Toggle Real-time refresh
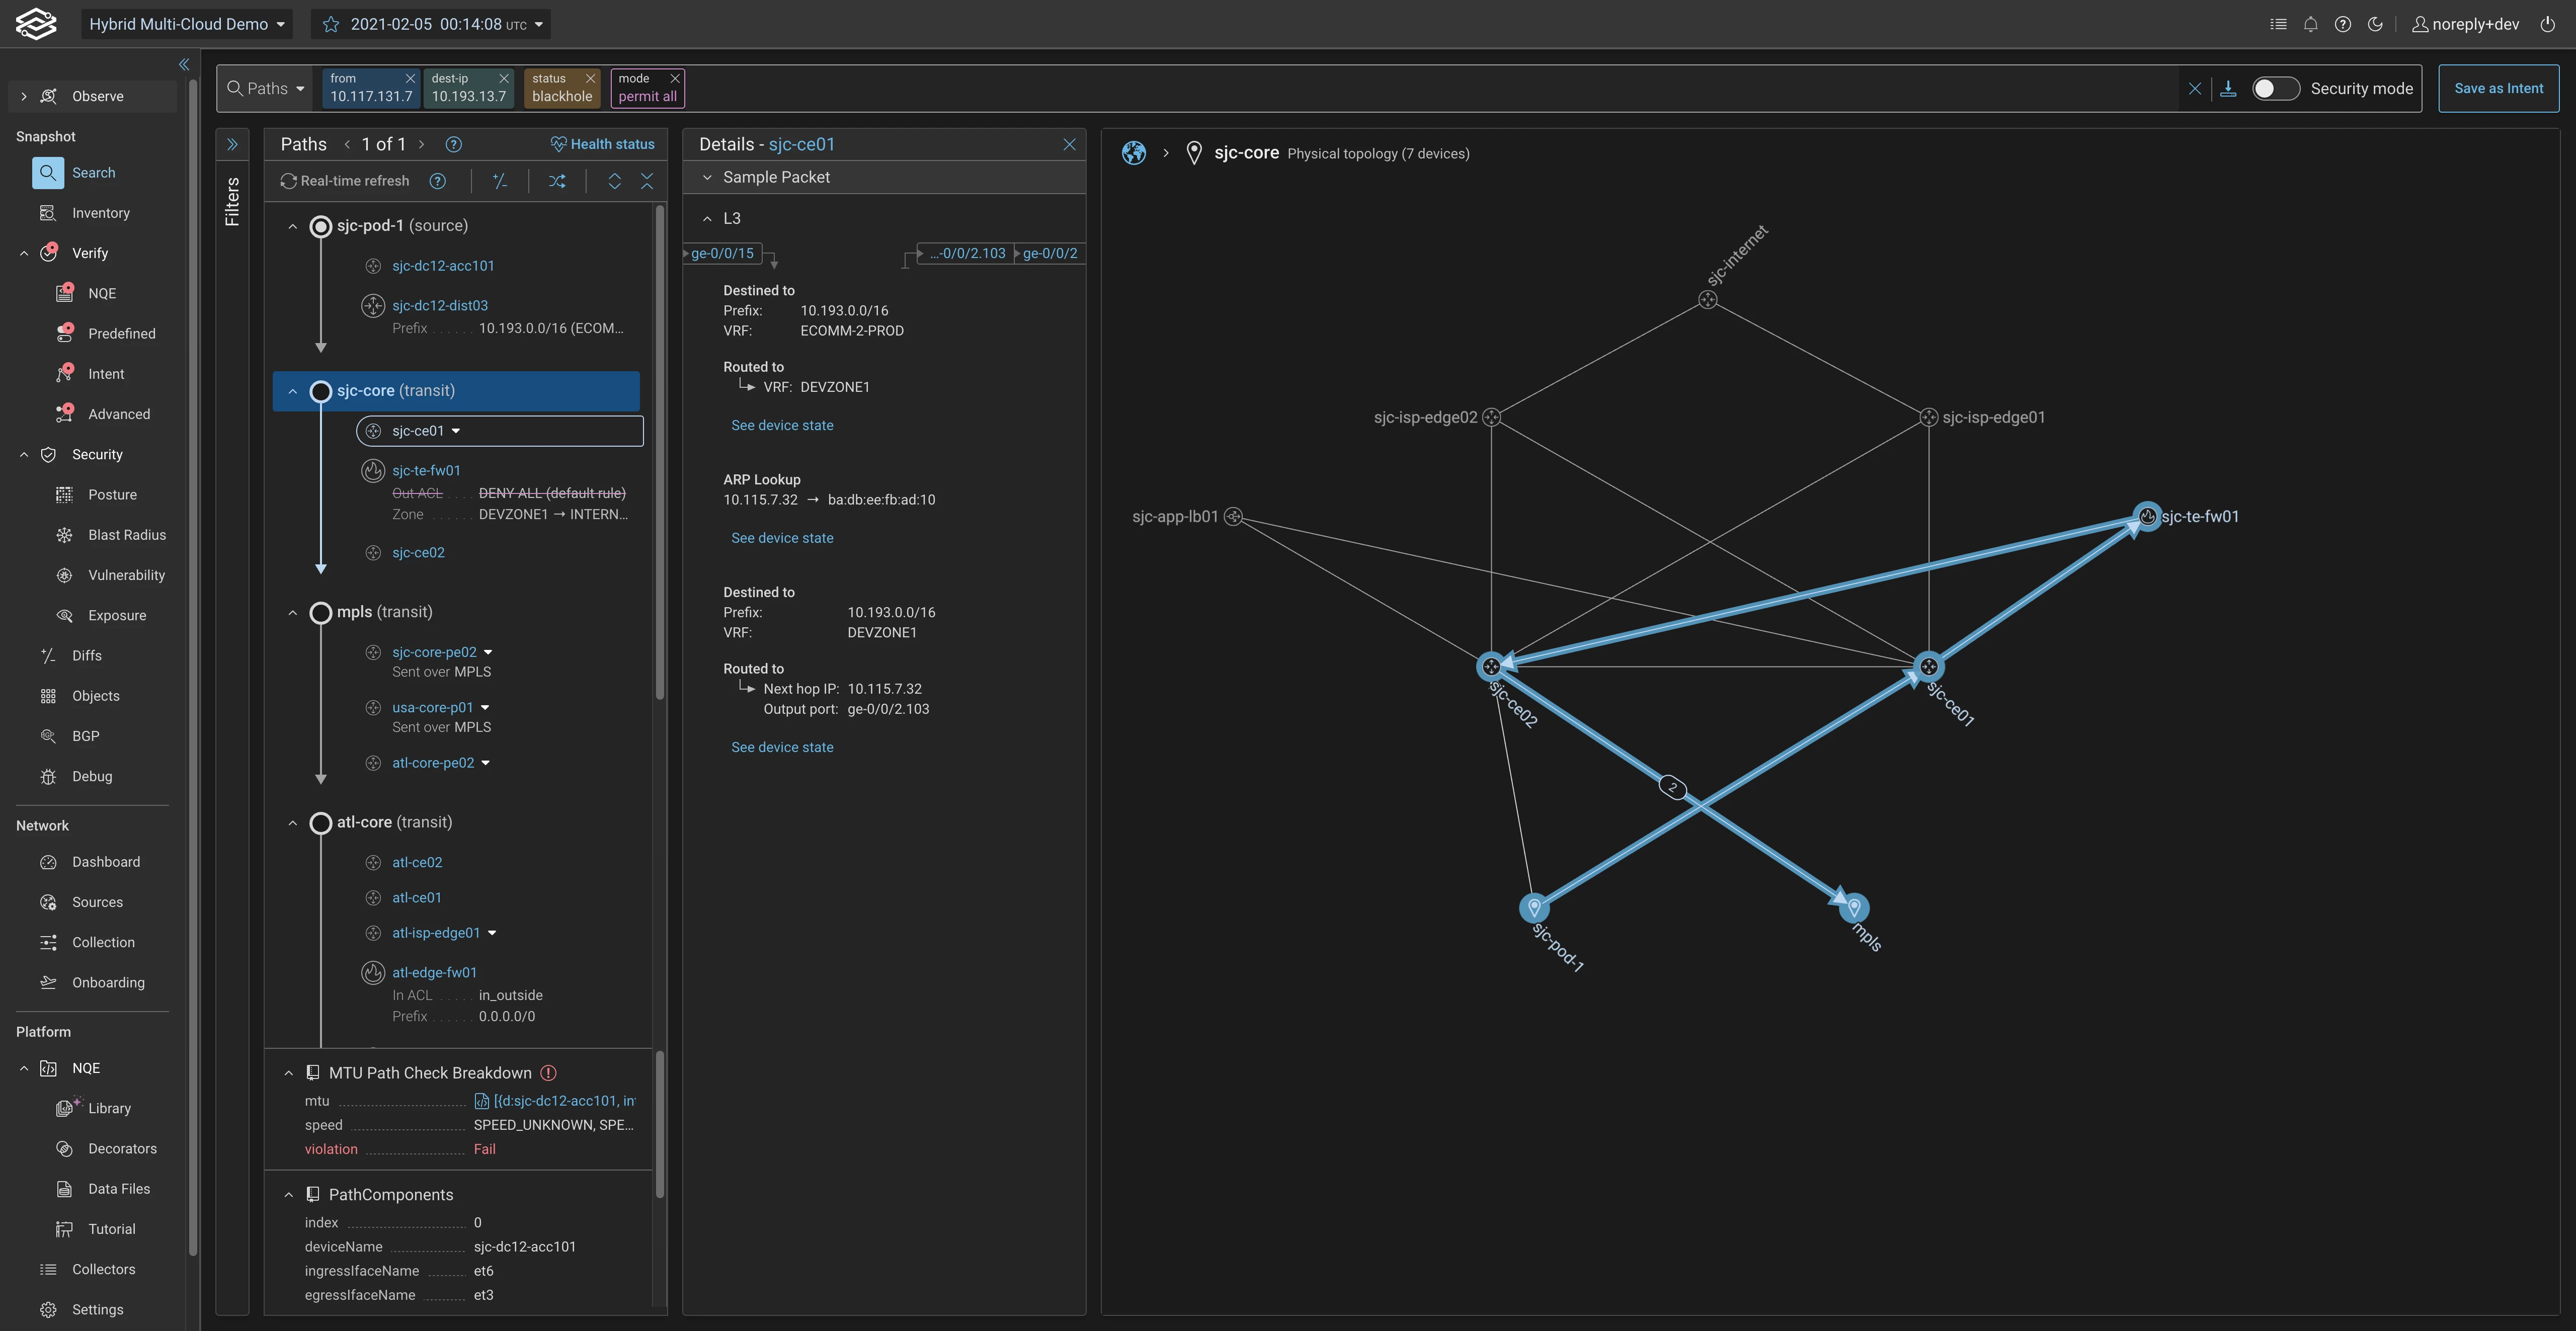Viewport: 2576px width, 1331px height. coord(345,181)
